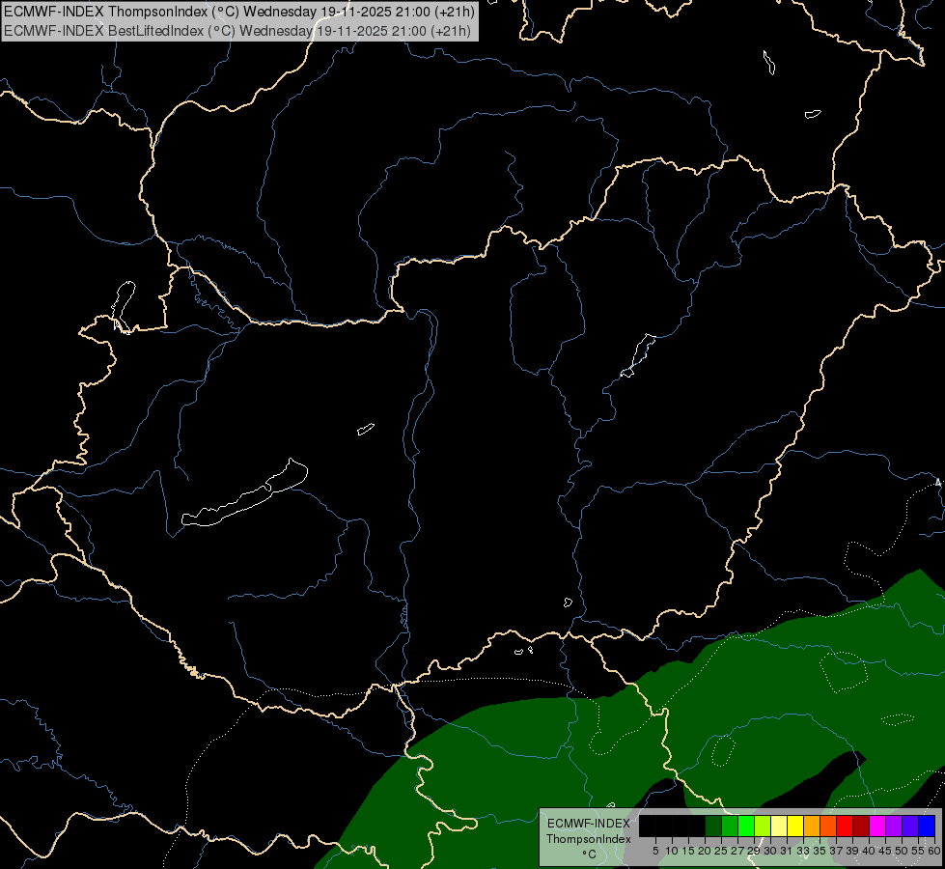Click the BestLiftedIndex title line at top
945x869 pixels.
tap(237, 31)
